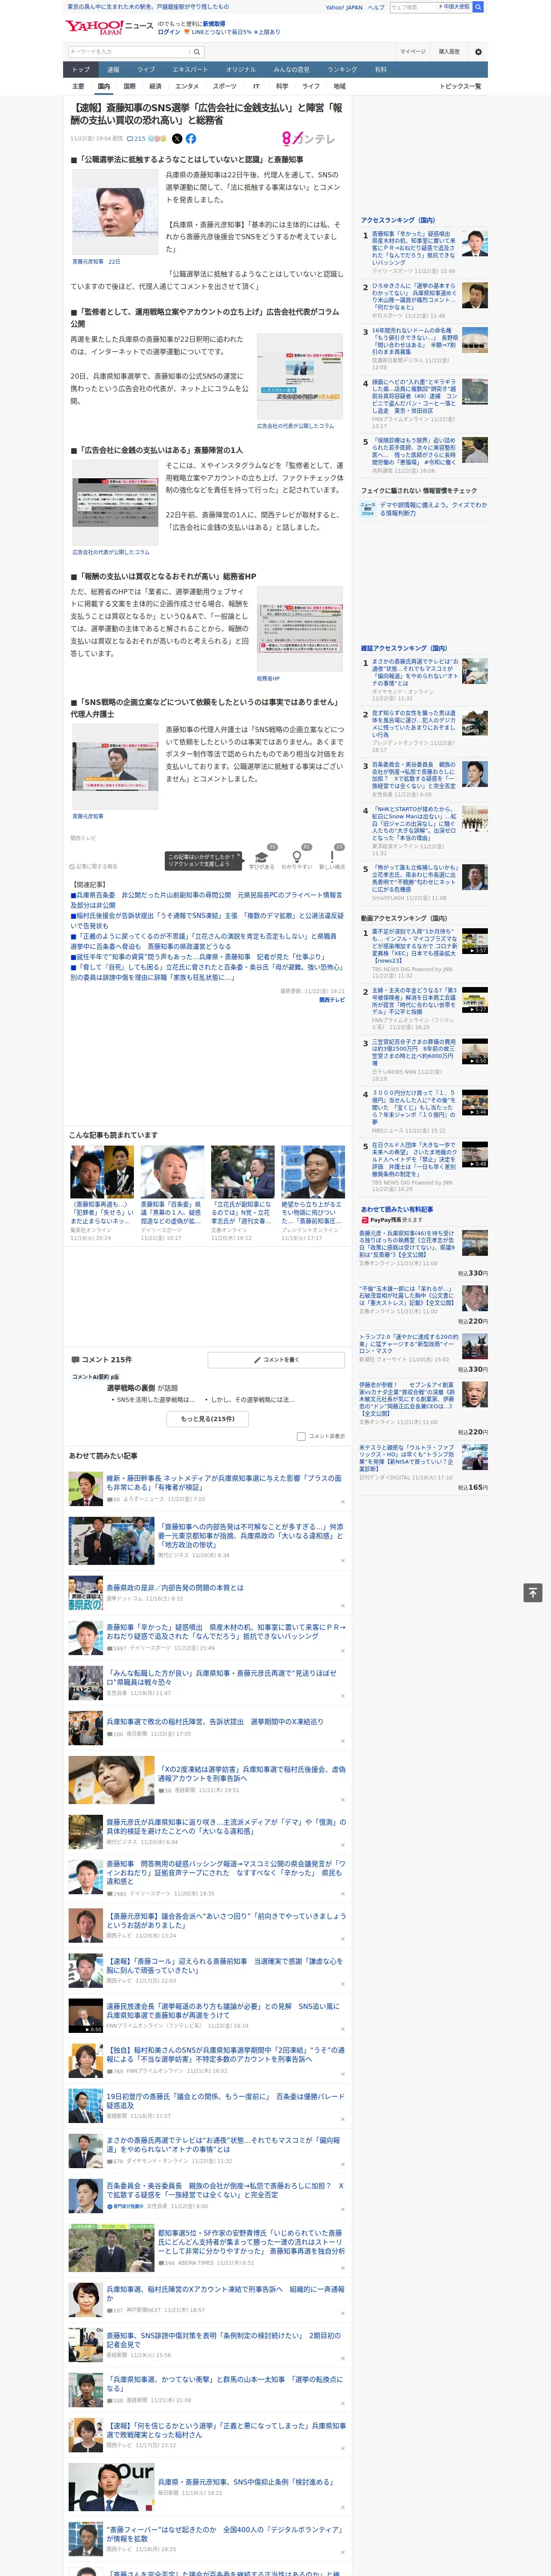Open マイページ
This screenshot has height=2576, width=551.
412,51
